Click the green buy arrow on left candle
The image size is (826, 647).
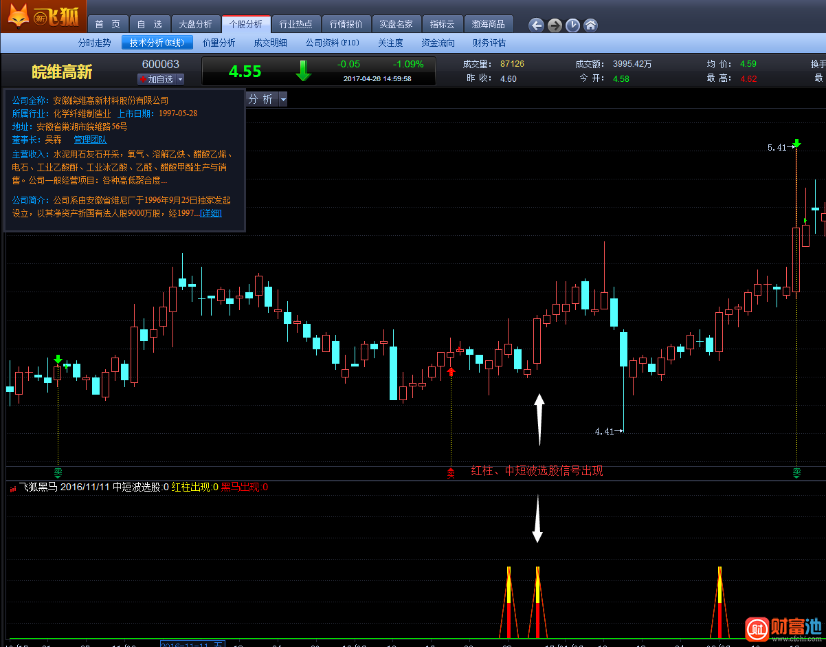pyautogui.click(x=58, y=360)
